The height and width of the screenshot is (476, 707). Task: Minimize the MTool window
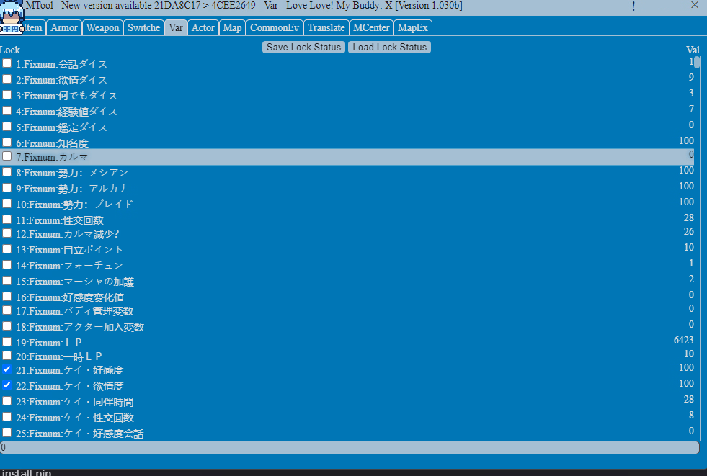[x=663, y=6]
